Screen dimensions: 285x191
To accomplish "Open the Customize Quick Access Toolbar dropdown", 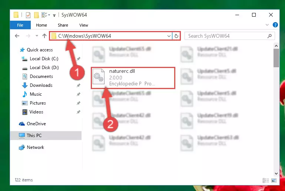I will pyautogui.click(x=54, y=15).
